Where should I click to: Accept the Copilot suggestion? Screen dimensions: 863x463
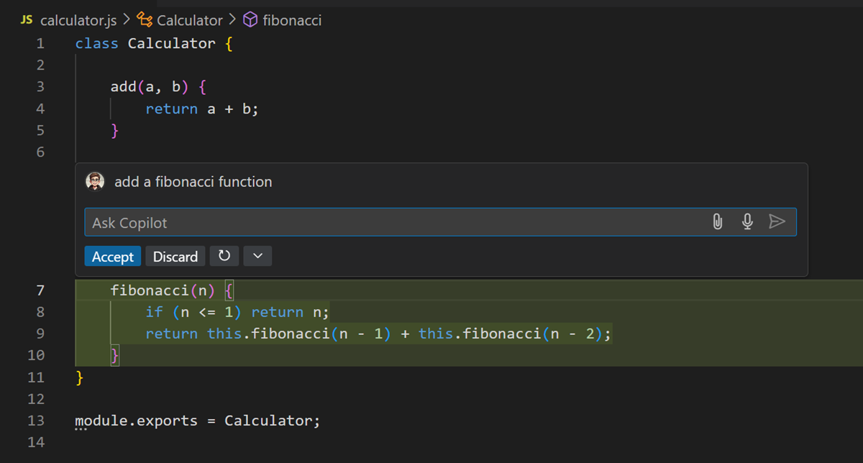(112, 256)
